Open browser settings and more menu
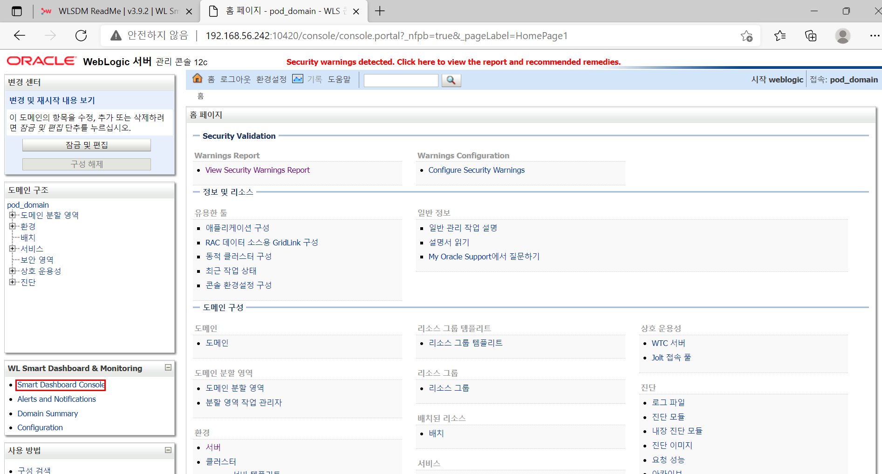 875,35
